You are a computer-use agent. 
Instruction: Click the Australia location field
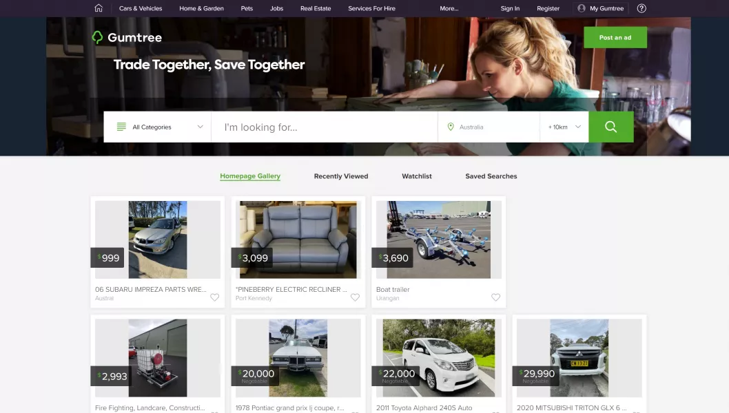click(x=489, y=127)
